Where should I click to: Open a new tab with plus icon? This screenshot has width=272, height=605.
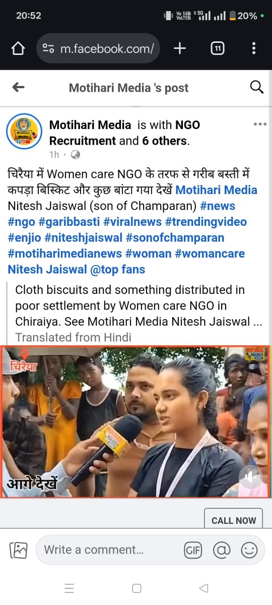click(180, 48)
